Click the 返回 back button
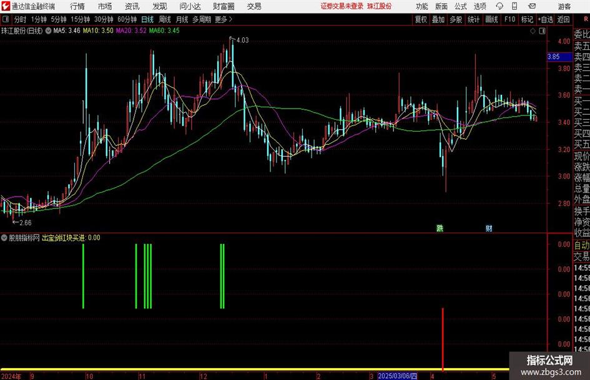The height and width of the screenshot is (380, 590). pyautogui.click(x=563, y=19)
